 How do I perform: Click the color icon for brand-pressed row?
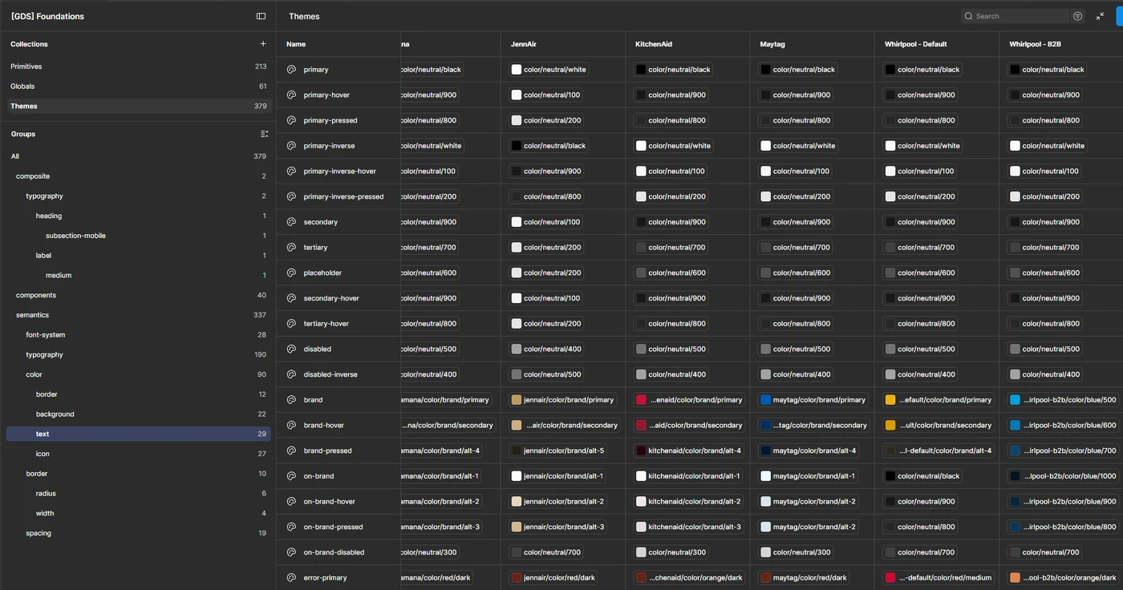click(291, 451)
